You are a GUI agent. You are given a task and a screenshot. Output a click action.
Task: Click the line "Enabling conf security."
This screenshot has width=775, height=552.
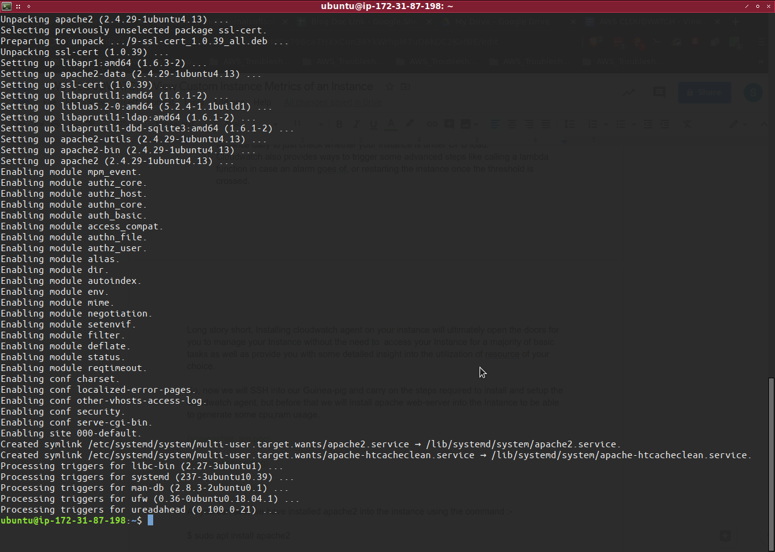[x=63, y=412]
